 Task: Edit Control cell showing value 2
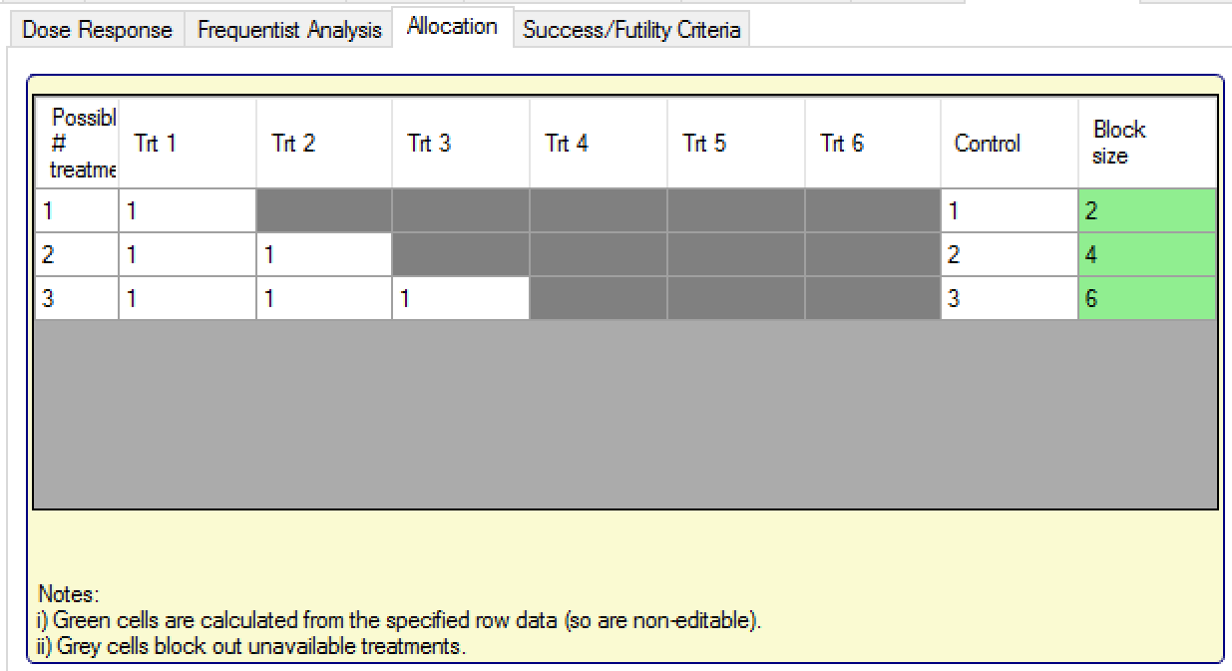click(1009, 255)
